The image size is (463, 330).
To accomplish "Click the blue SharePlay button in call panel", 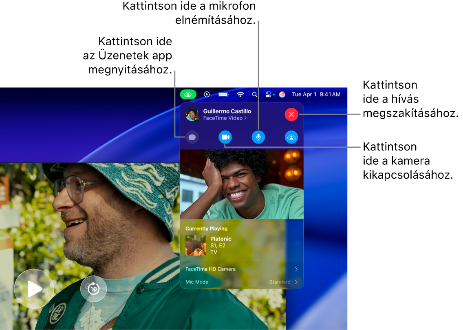I will [291, 137].
